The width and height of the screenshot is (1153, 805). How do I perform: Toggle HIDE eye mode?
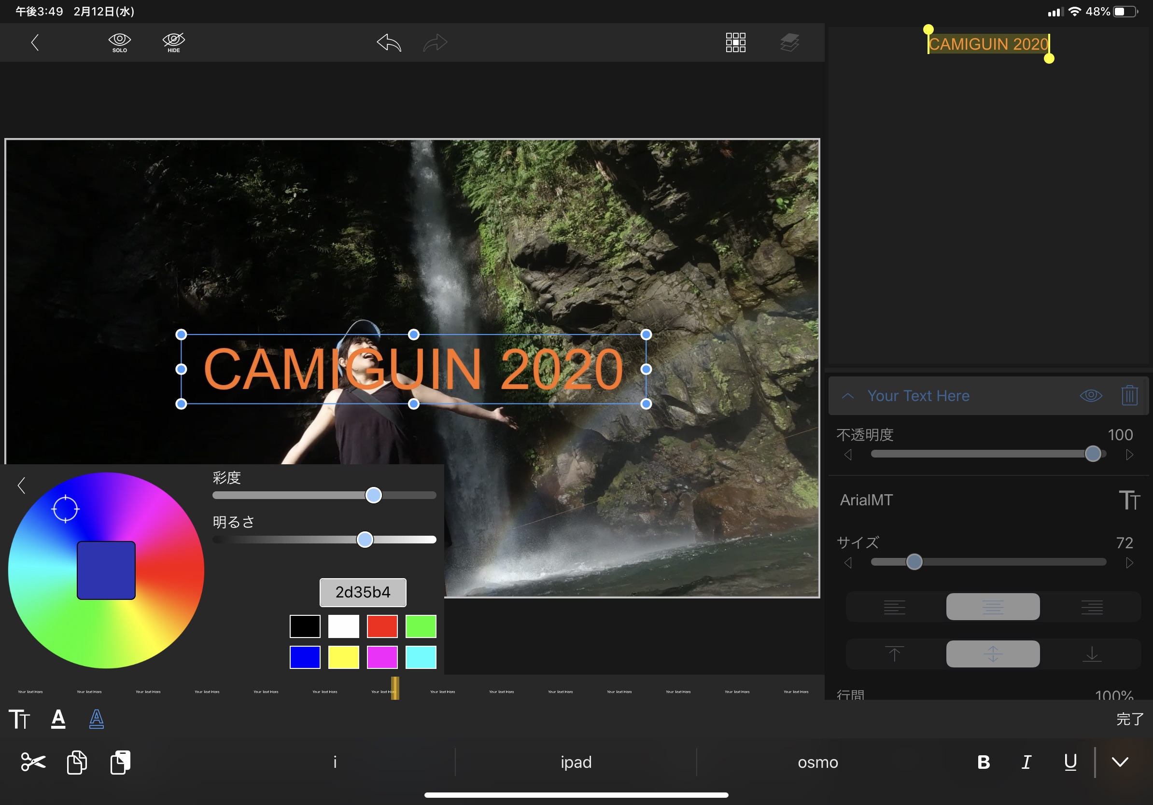(173, 42)
